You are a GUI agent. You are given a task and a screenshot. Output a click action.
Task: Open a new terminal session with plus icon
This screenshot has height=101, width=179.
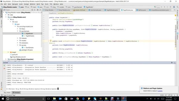tap(4, 65)
